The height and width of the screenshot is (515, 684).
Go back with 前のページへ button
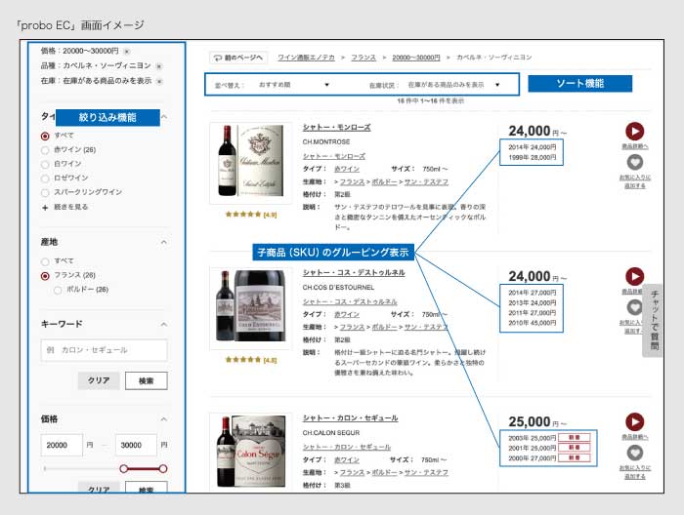click(x=238, y=58)
